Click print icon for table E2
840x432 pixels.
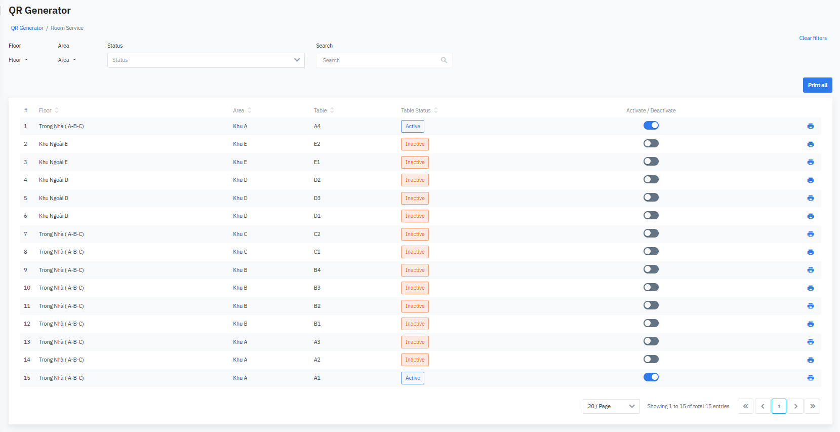pos(810,144)
